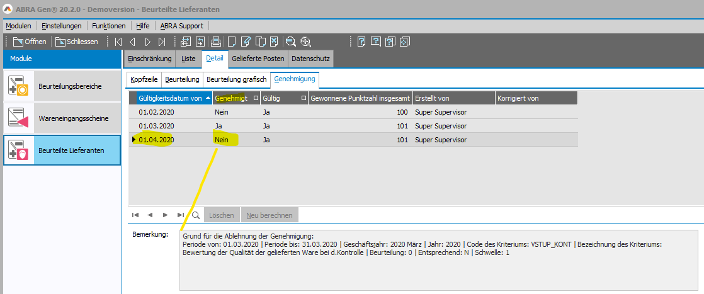704x294 pixels.
Task: Jump to first record using toolbar arrow
Action: [x=118, y=42]
